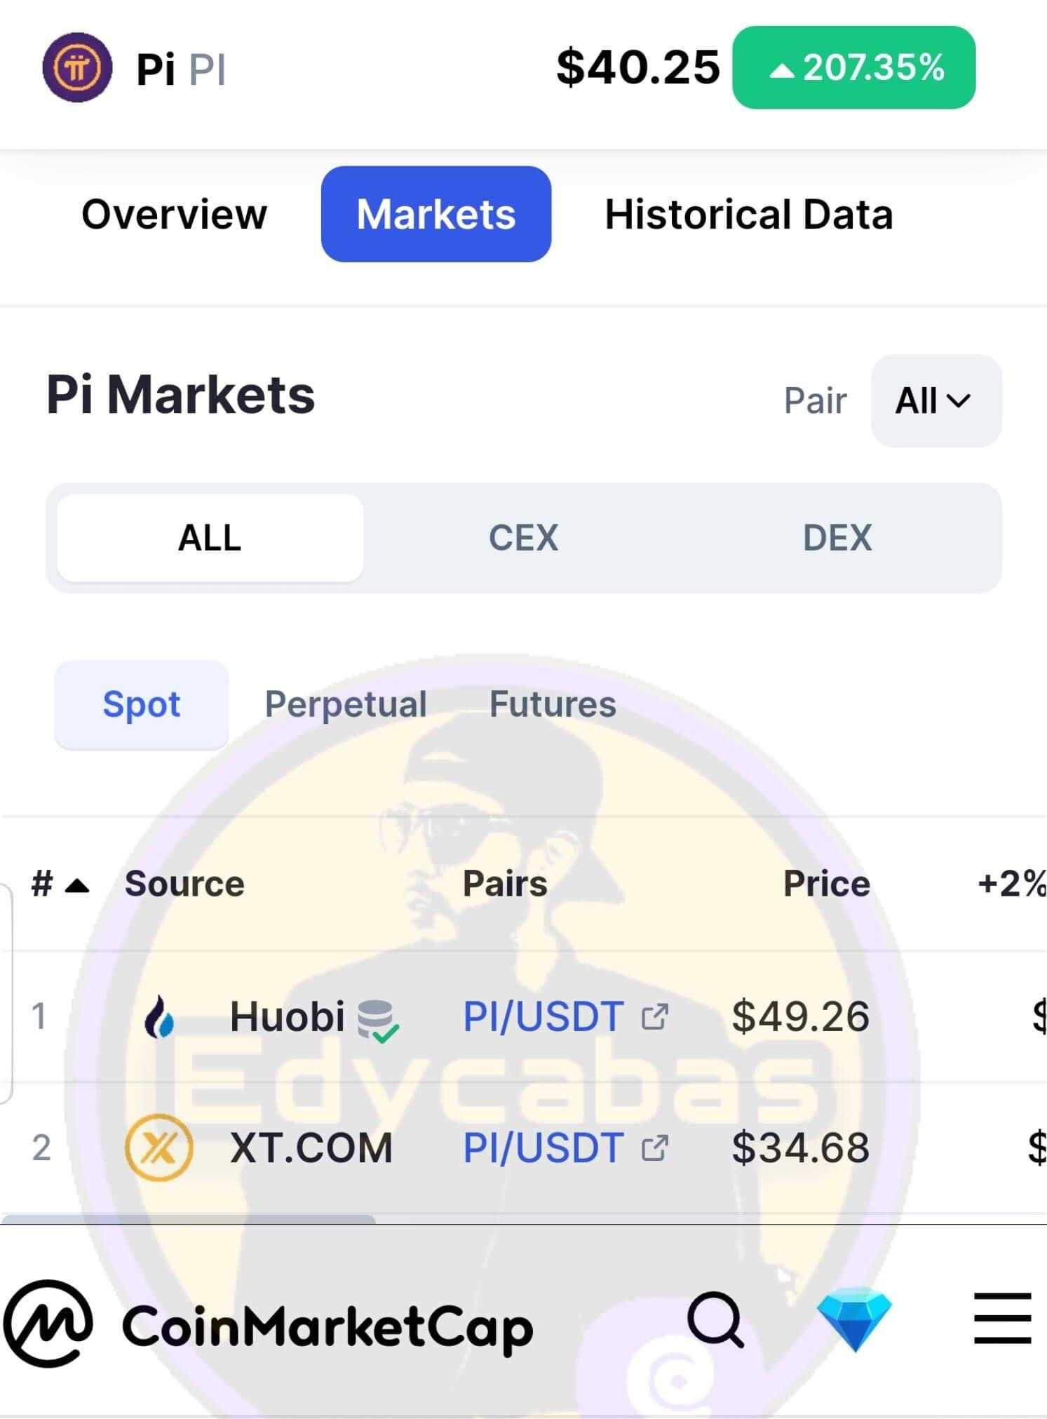Select the Perpetual market type

pos(346,704)
